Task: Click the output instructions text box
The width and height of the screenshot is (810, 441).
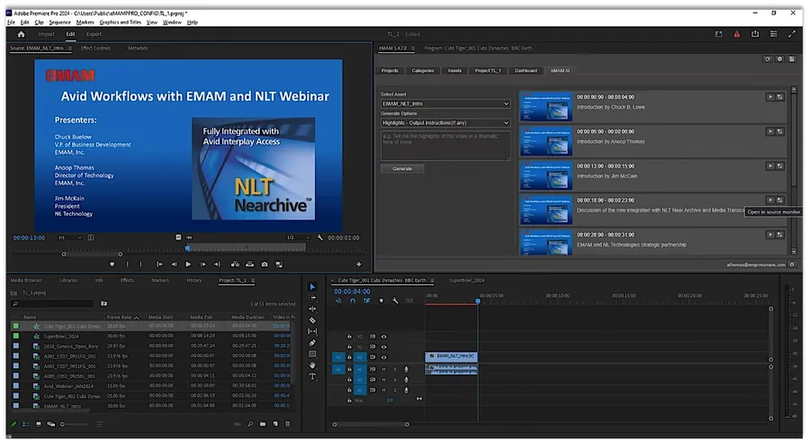Action: pyautogui.click(x=445, y=145)
